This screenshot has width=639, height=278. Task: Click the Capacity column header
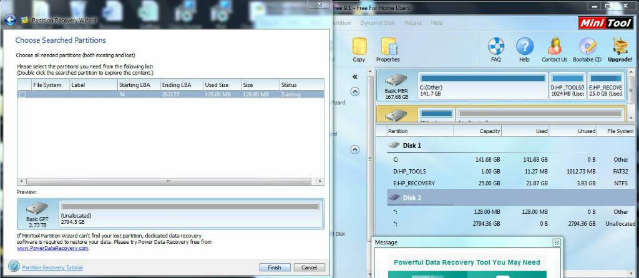[x=477, y=131]
